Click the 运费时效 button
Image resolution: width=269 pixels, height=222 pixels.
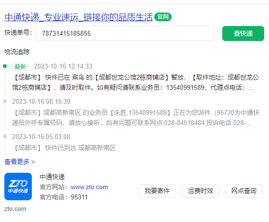click(x=201, y=191)
